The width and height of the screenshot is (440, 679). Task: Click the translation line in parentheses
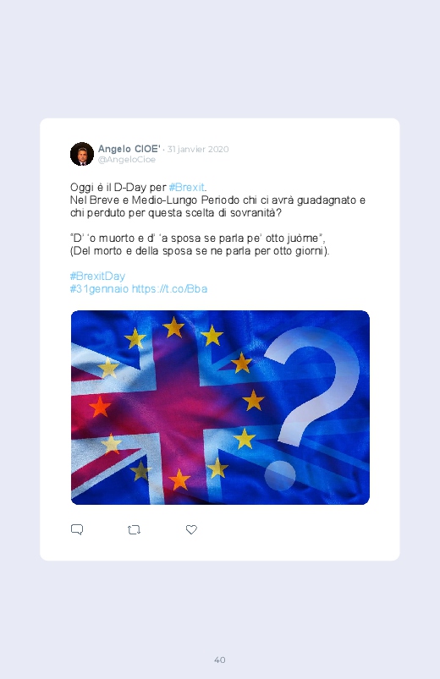coord(200,251)
